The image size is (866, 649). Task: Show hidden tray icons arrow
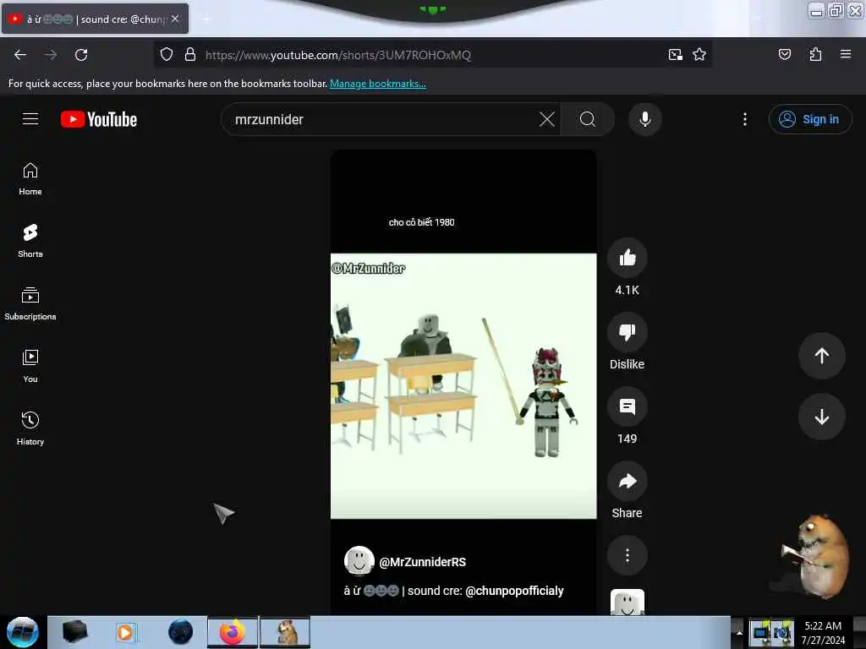point(739,633)
